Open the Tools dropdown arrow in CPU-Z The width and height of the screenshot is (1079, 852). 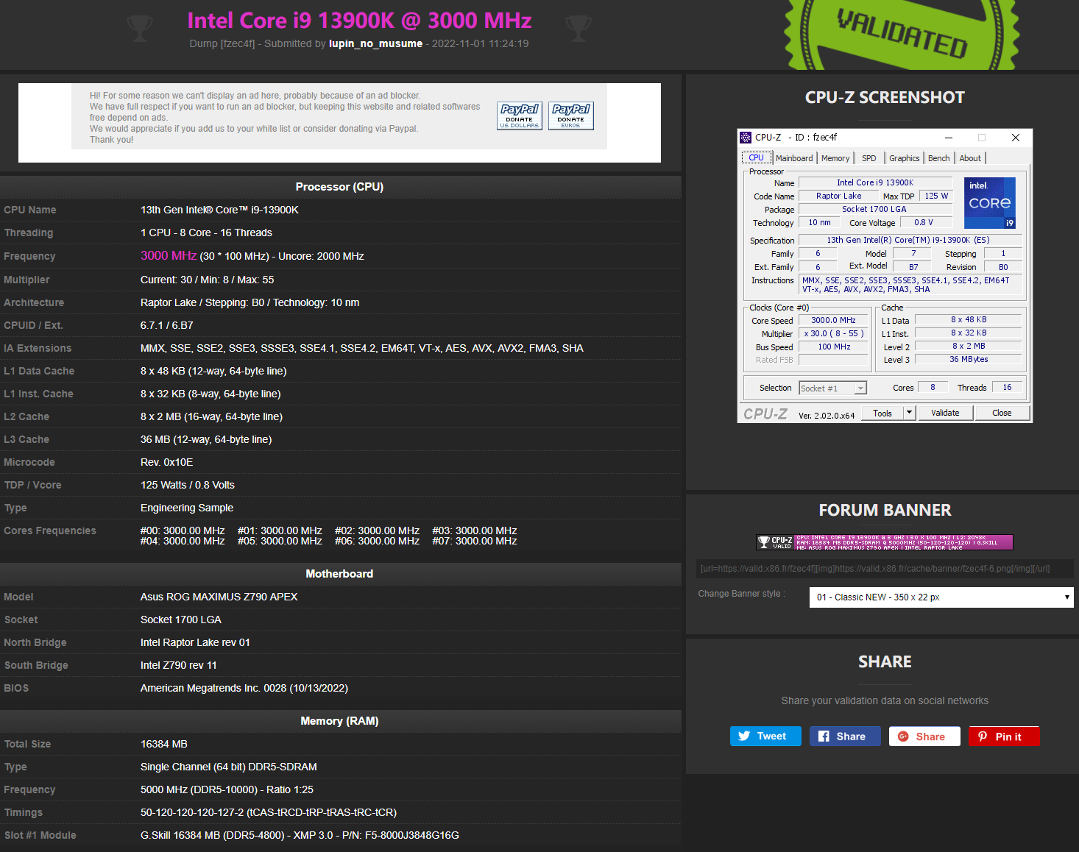click(x=909, y=413)
